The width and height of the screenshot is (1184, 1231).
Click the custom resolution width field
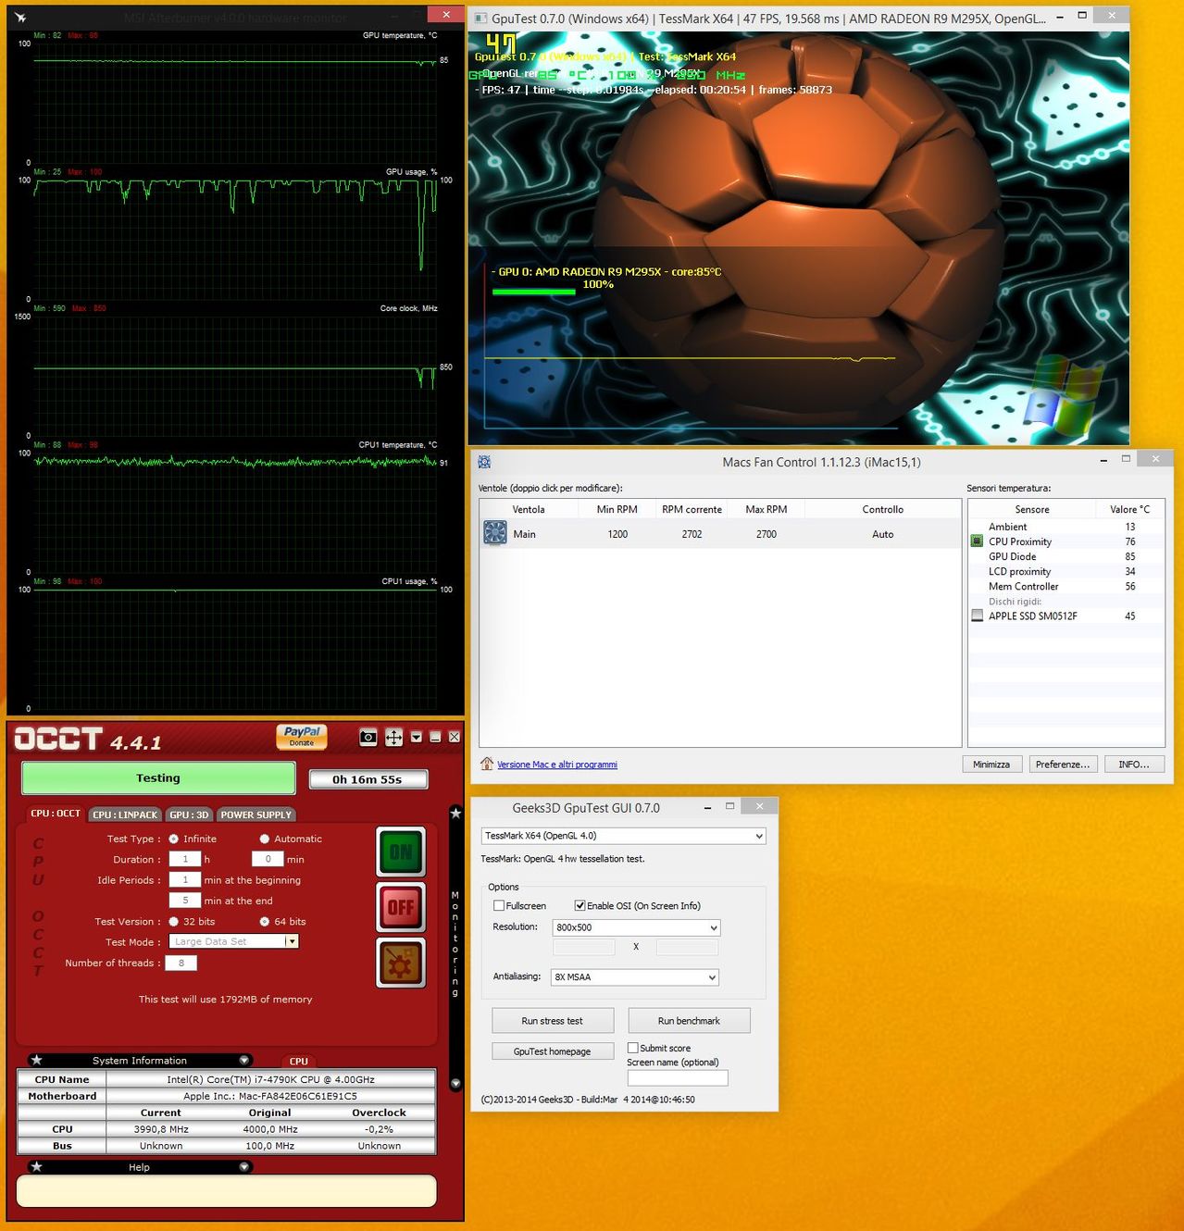[584, 947]
